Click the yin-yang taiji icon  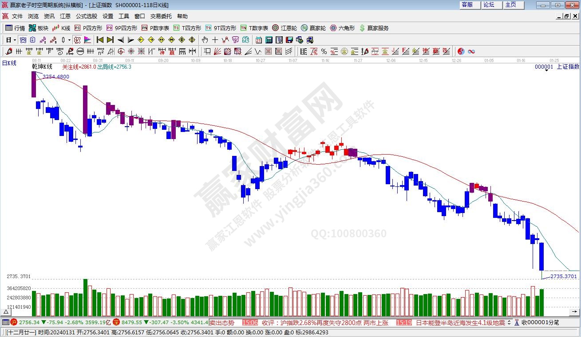pyautogui.click(x=461, y=51)
